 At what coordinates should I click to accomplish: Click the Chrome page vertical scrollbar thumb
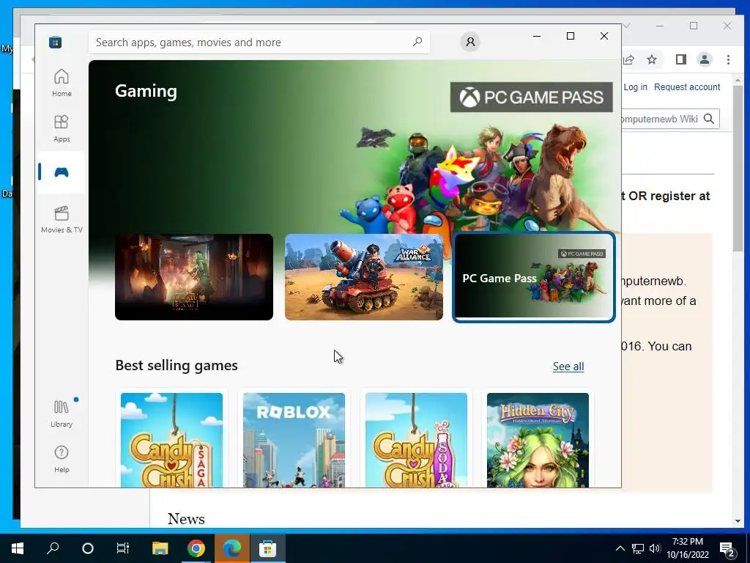(x=737, y=169)
